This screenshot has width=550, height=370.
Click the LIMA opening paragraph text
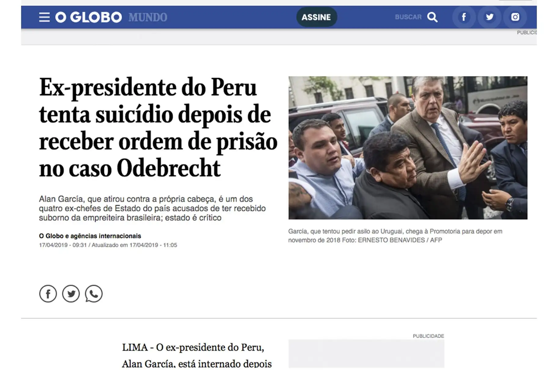click(x=197, y=356)
